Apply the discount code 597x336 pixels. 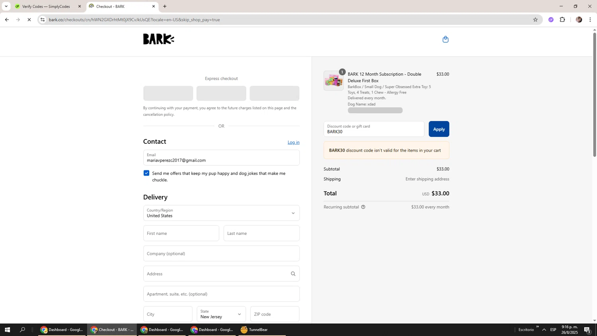[439, 129]
